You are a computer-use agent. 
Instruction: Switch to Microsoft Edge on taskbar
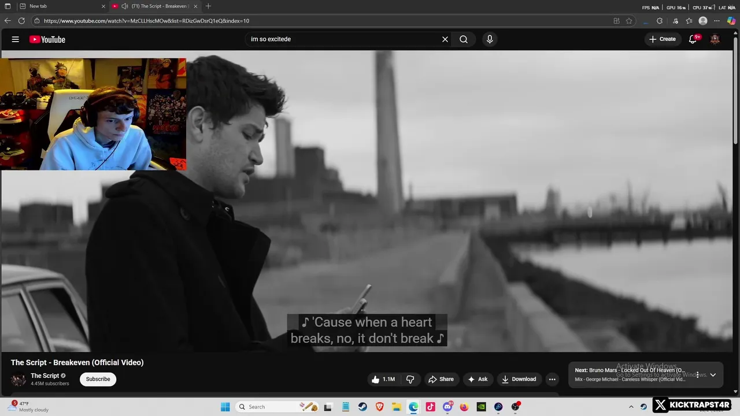pos(413,407)
